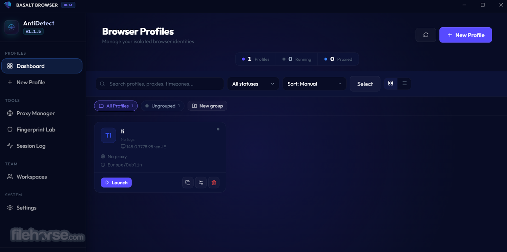Open the Dashboard page in the sidebar
Screen dimensions: 507x252
tap(42, 66)
